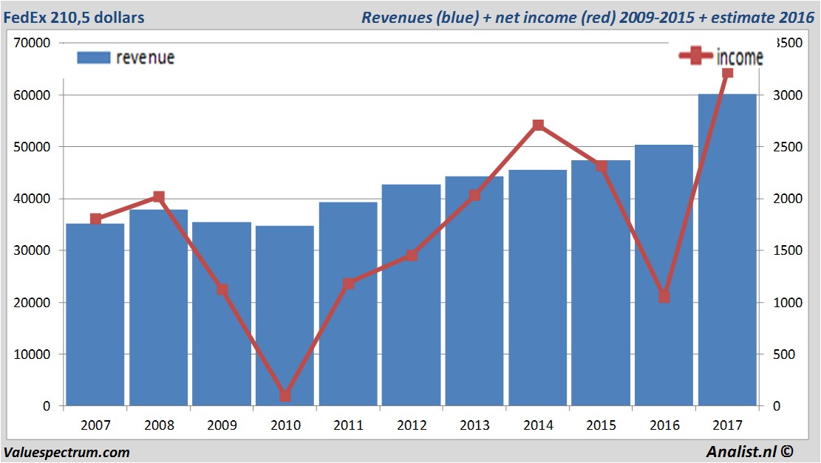Viewport: 821px width, 463px height.
Task: Select the 2014 revenue bar
Action: [x=538, y=288]
